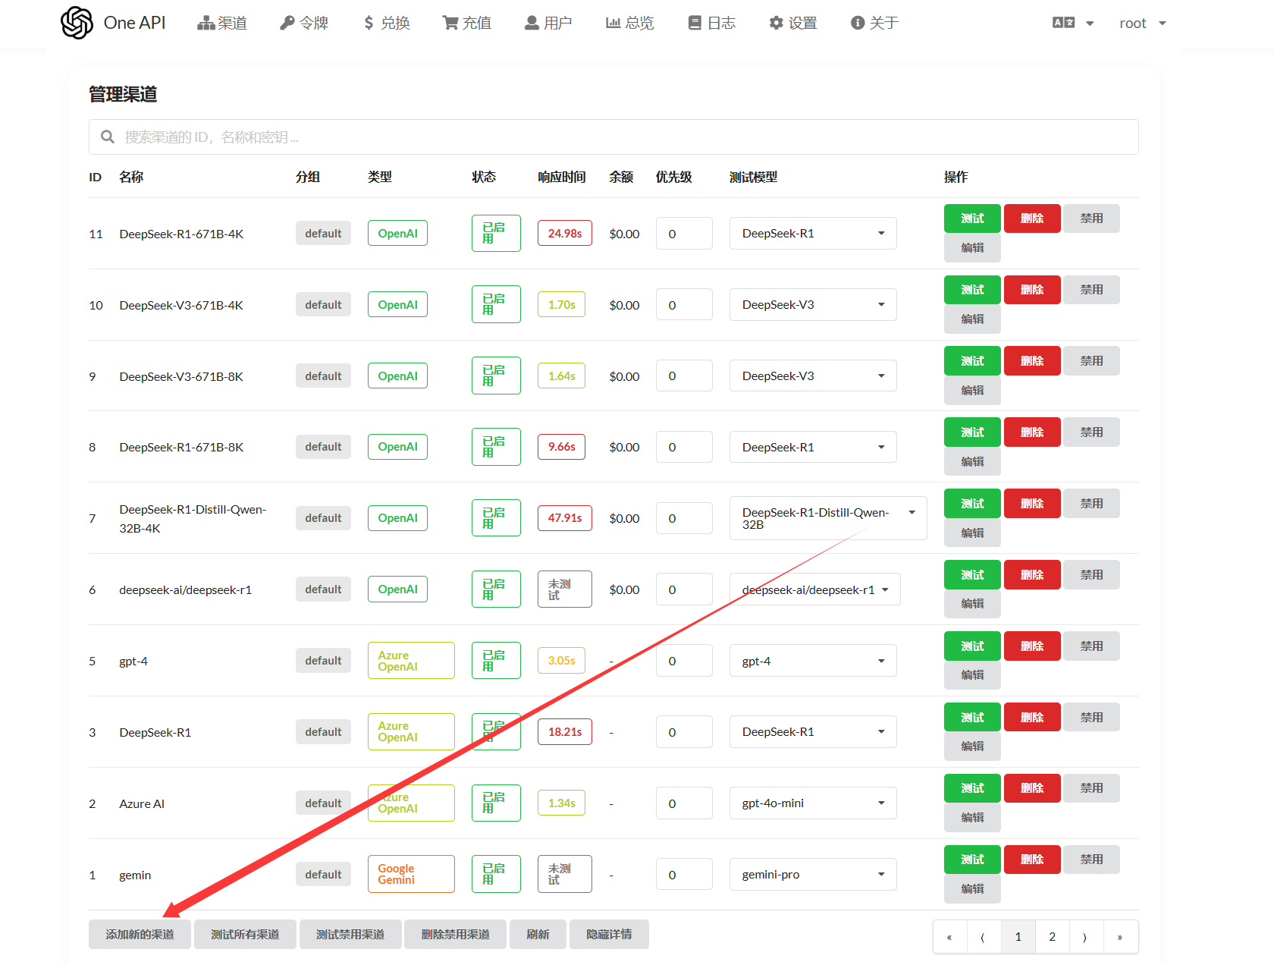The image size is (1274, 965).
Task: Click 编辑 for the Azure AI channel
Action: (x=972, y=817)
